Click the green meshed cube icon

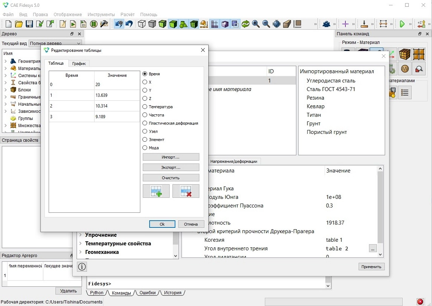[194, 24]
